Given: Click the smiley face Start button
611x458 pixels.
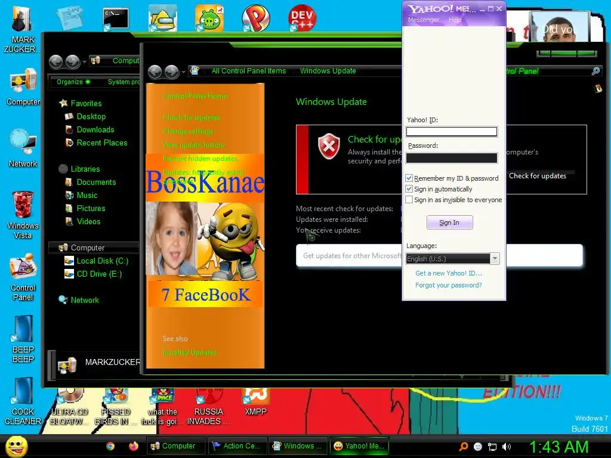Looking at the screenshot, I should [x=17, y=446].
